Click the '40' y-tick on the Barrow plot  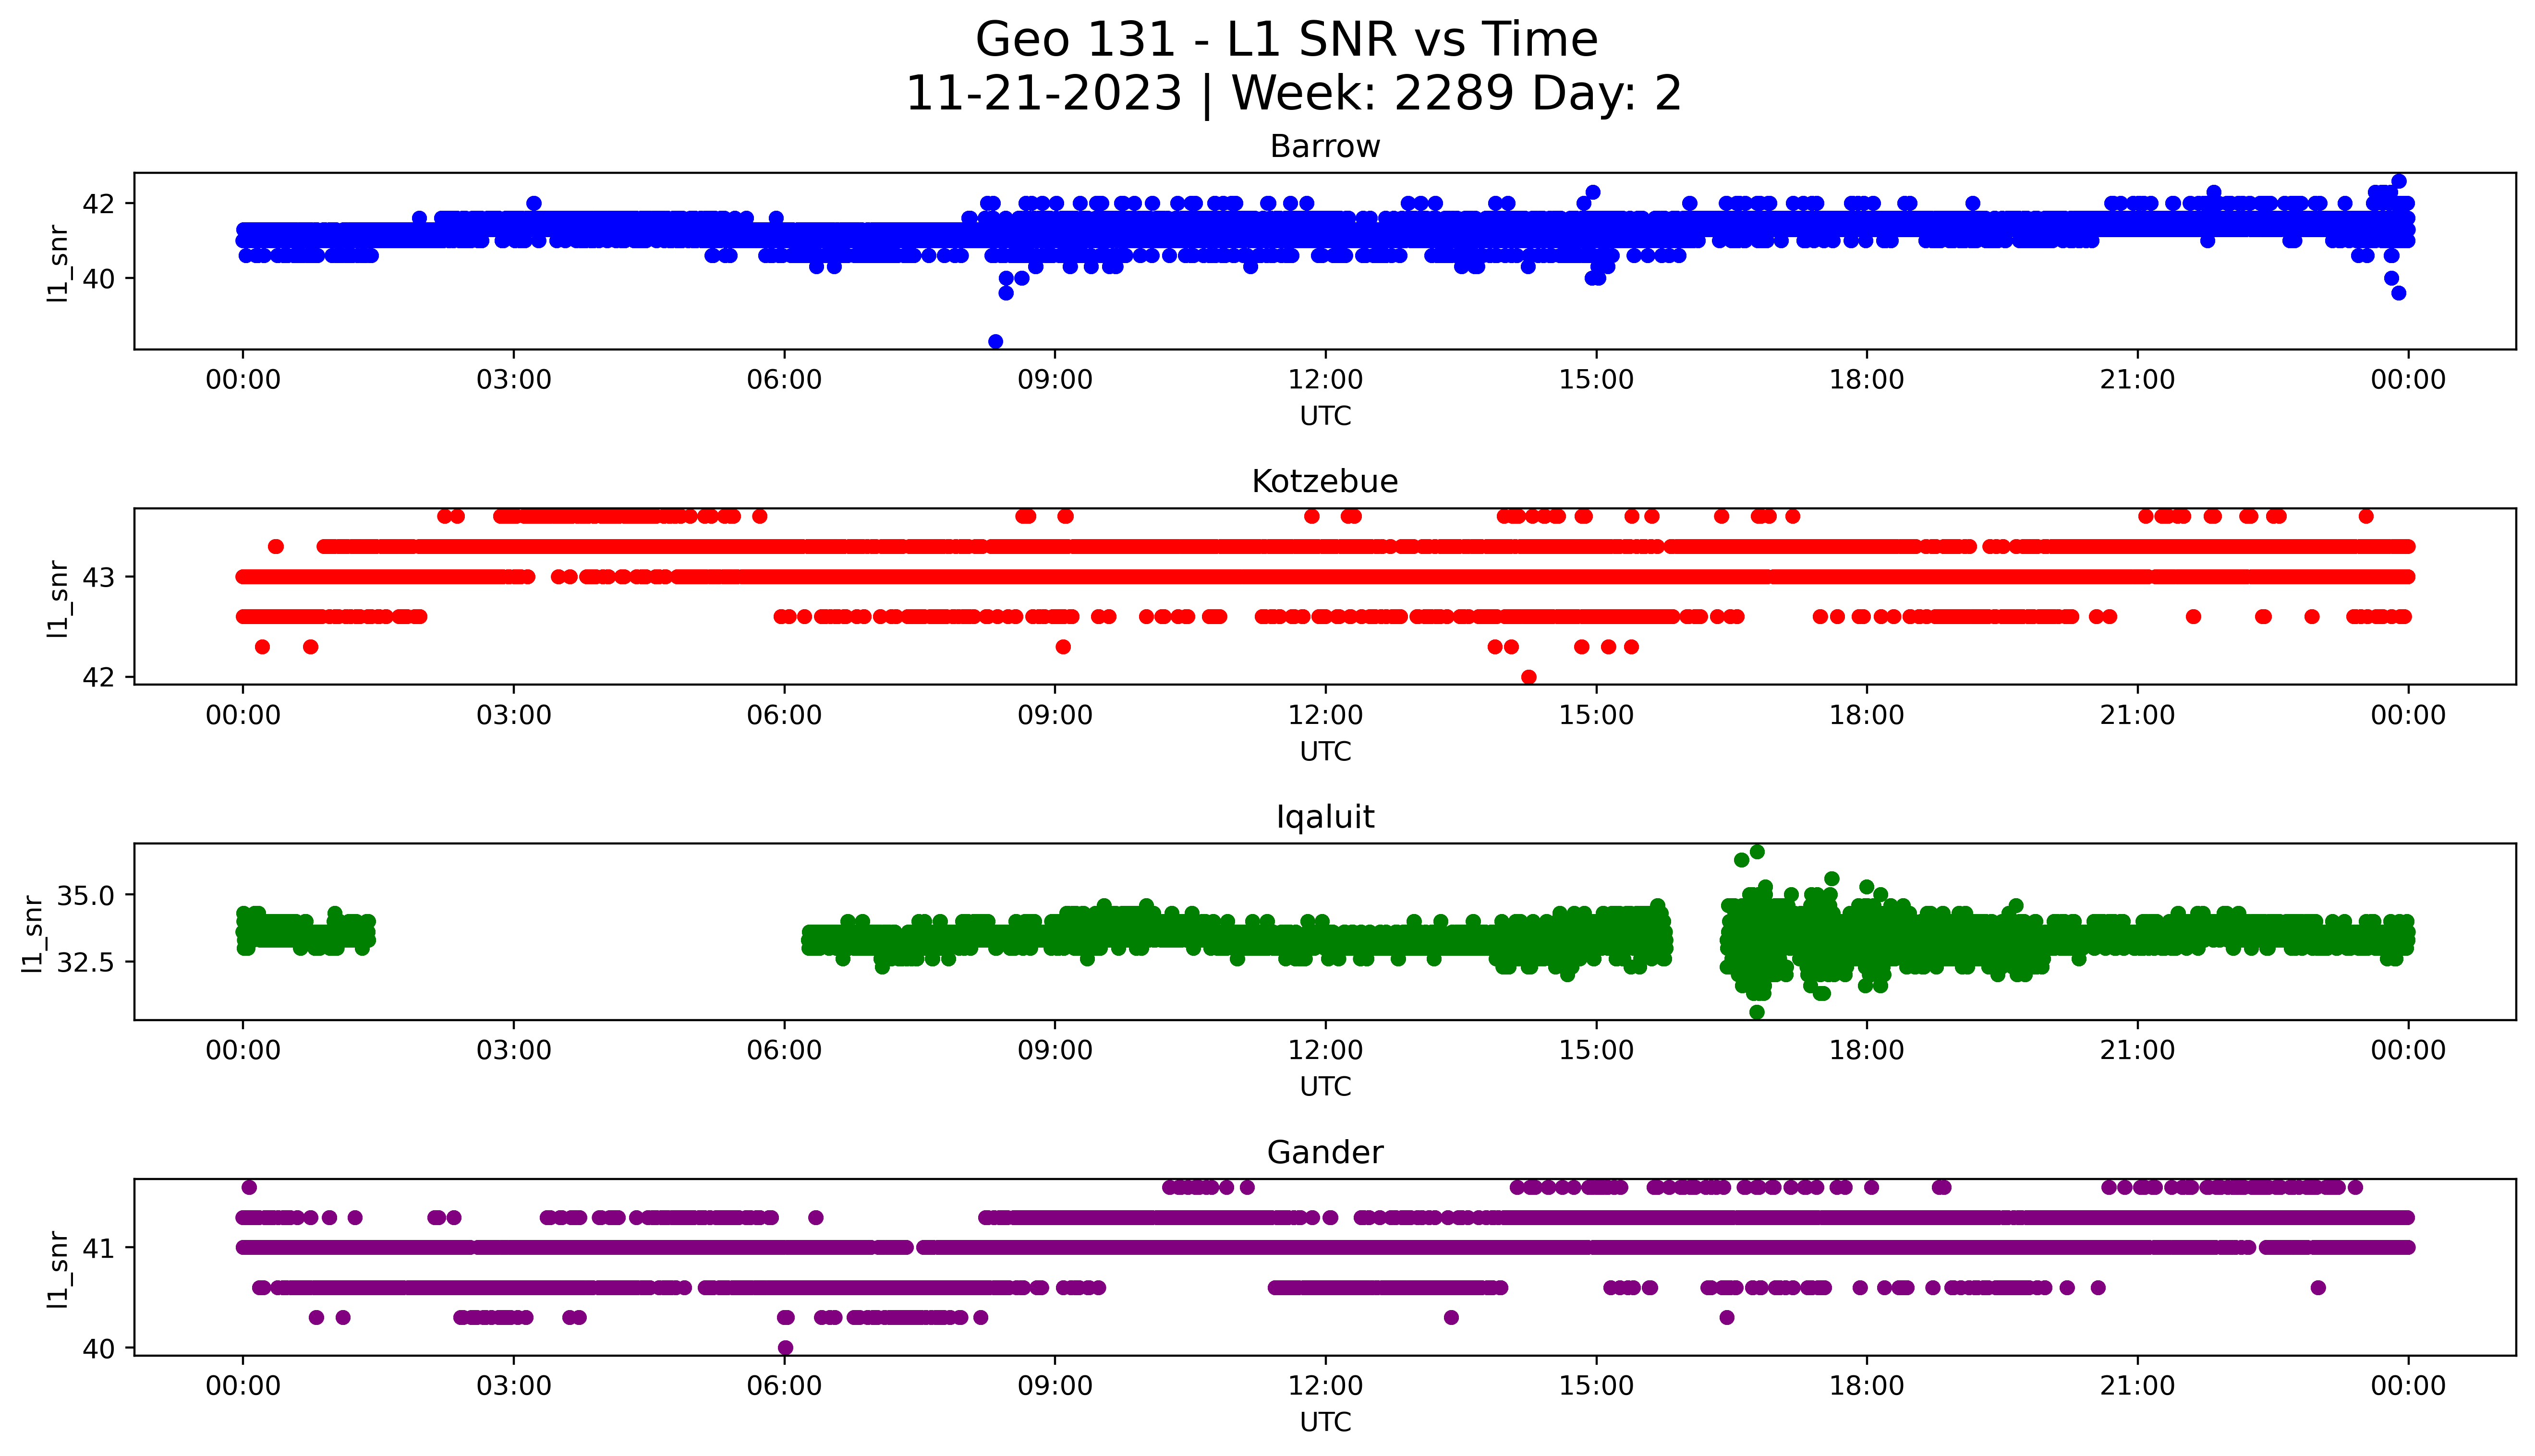click(x=99, y=278)
